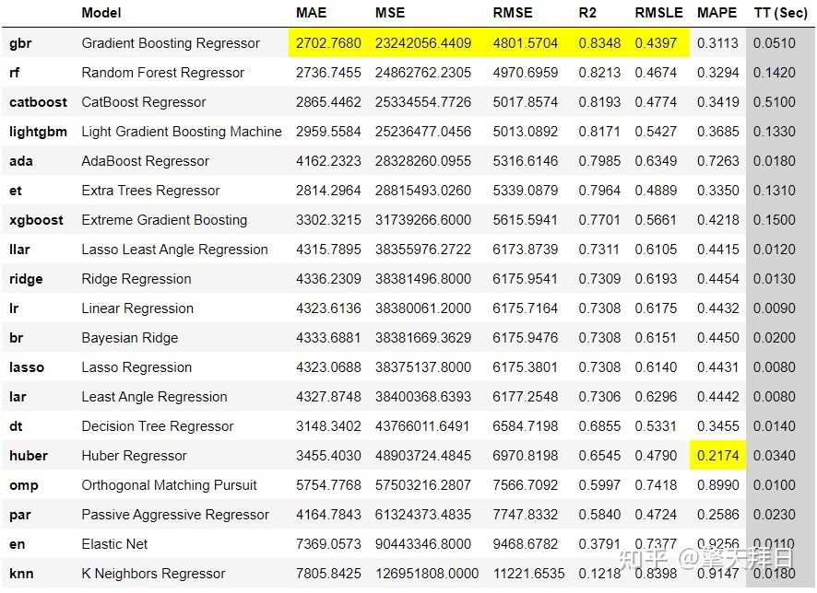Click the rf row index
Viewport: 817px width, 593px height.
[14, 73]
